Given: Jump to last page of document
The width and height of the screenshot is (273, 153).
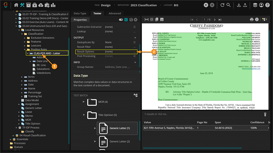Looking at the screenshot, I should 220,20.
